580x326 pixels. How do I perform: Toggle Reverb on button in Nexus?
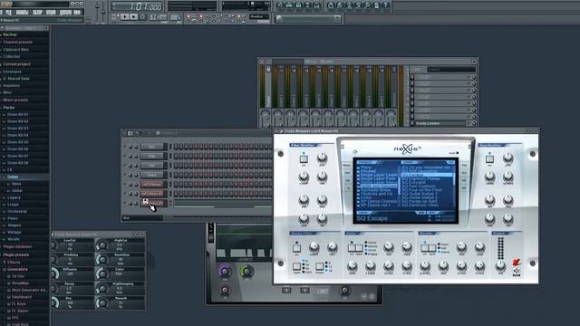pos(425,247)
